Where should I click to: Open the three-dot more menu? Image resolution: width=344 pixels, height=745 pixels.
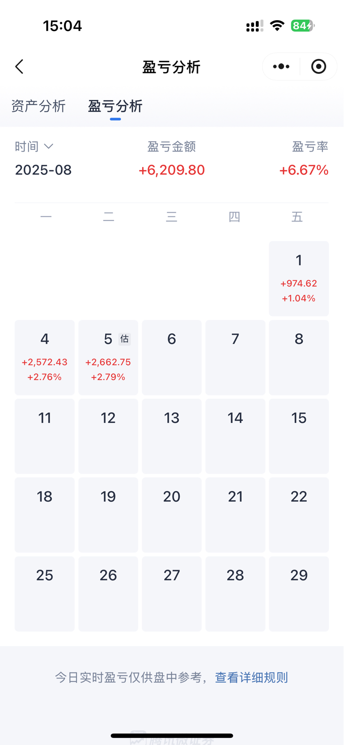281,67
